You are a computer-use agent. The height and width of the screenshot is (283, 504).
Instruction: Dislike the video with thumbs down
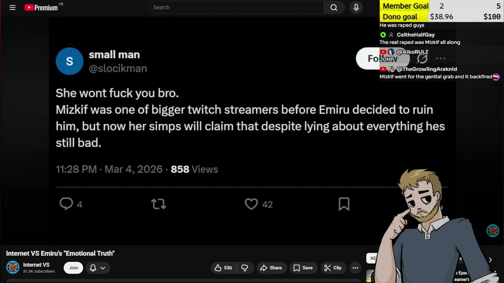(x=245, y=268)
